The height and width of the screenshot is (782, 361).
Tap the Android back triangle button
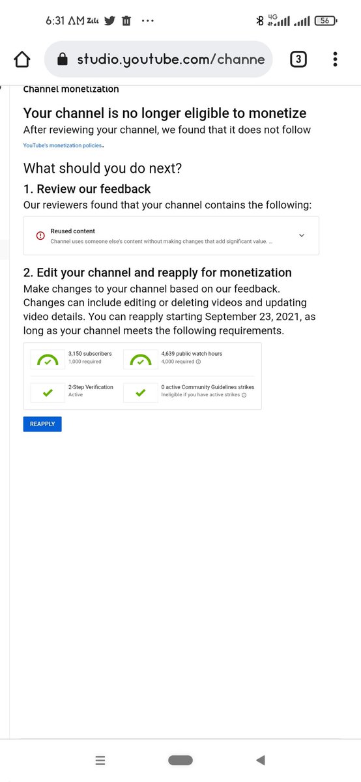tap(261, 760)
